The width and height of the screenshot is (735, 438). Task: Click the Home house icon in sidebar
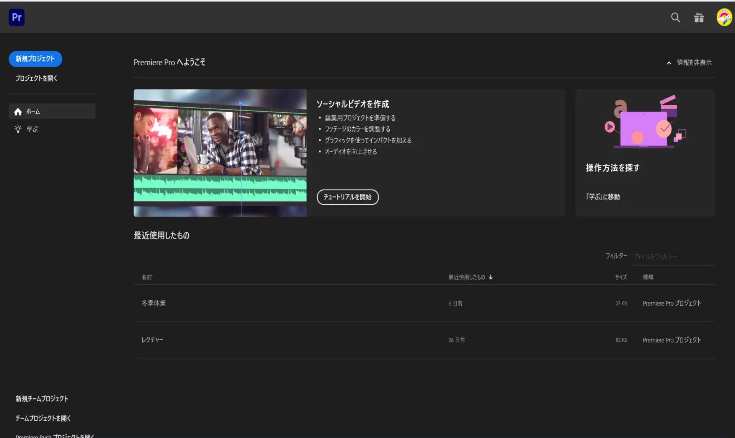(18, 112)
